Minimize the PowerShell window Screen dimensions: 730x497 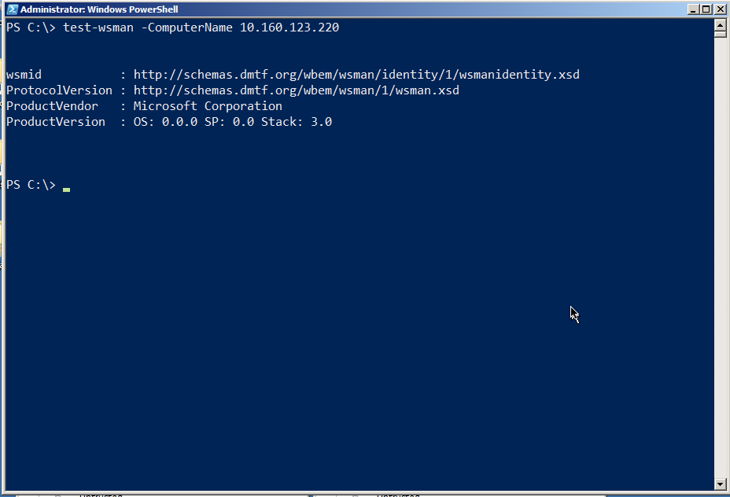click(x=693, y=9)
